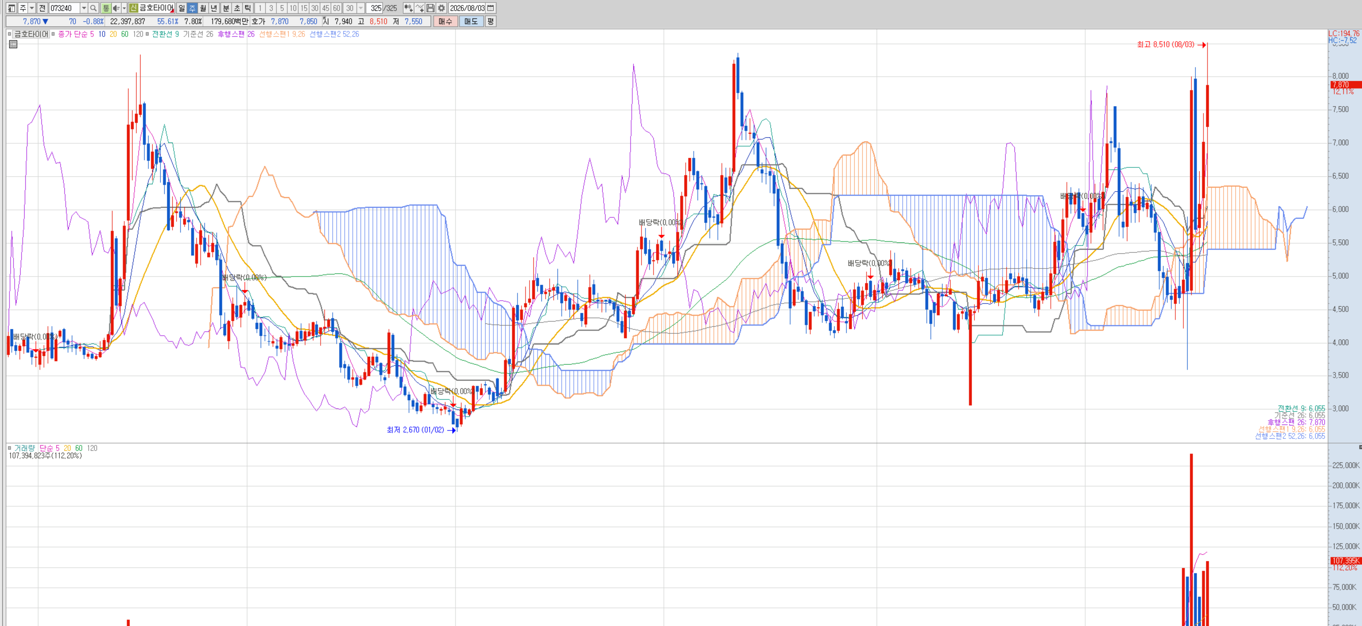Click the save chart floppy disk icon
This screenshot has height=626, width=1362.
point(431,8)
